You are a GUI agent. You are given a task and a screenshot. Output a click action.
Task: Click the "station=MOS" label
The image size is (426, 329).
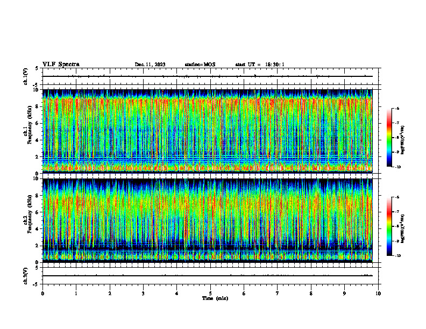tap(200, 65)
